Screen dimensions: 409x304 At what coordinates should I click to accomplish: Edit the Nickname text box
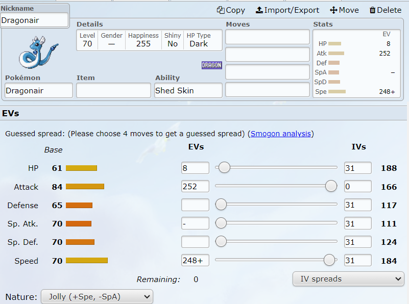[x=35, y=20]
